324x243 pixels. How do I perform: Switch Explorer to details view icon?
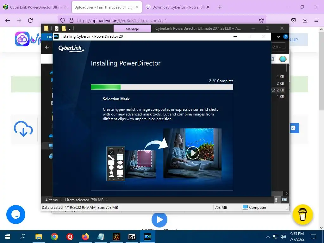(x=277, y=200)
